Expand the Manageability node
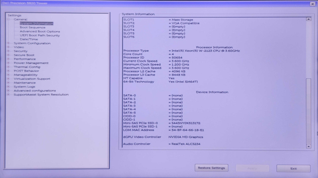This screenshot has height=178, width=318. tap(8, 75)
